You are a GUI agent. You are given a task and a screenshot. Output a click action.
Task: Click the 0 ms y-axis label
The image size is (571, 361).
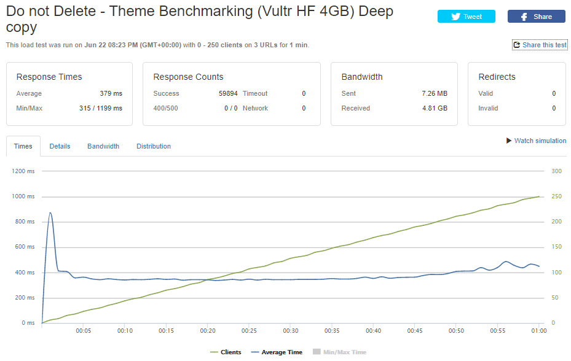(x=28, y=323)
